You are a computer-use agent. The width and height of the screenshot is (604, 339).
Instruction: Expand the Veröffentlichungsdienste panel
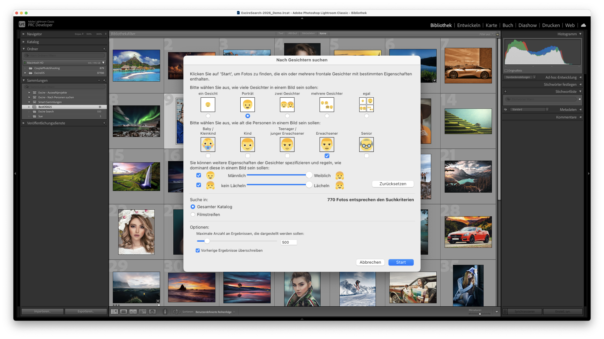pyautogui.click(x=46, y=123)
